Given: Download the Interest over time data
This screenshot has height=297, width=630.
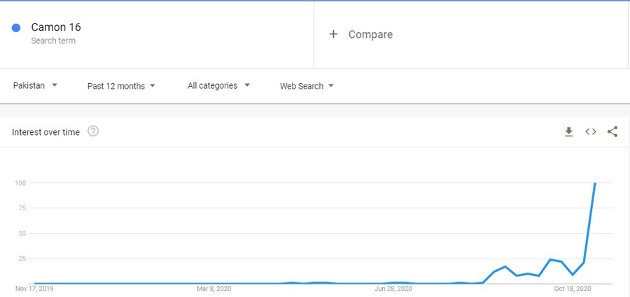Looking at the screenshot, I should pyautogui.click(x=568, y=131).
